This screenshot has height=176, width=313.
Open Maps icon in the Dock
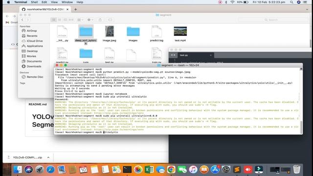tap(116, 170)
